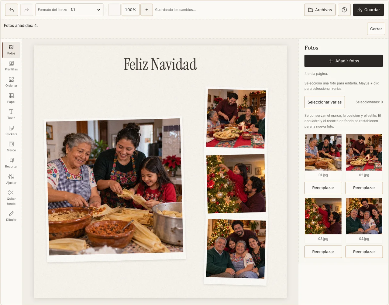Open the Ajustar adjustments tool

11,179
